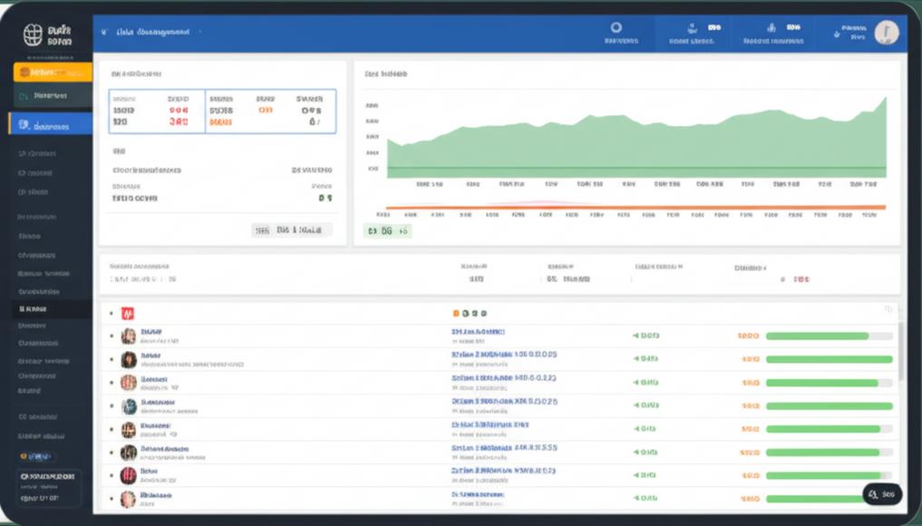Click the first row's green progress bar
Image resolution: width=922 pixels, height=526 pixels.
point(830,336)
